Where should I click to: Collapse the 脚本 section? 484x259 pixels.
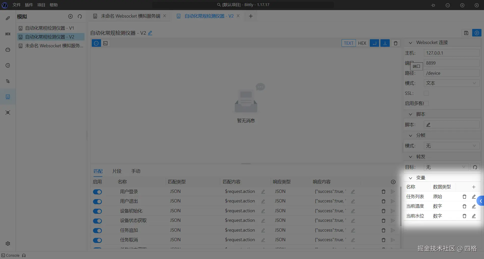pyautogui.click(x=410, y=114)
